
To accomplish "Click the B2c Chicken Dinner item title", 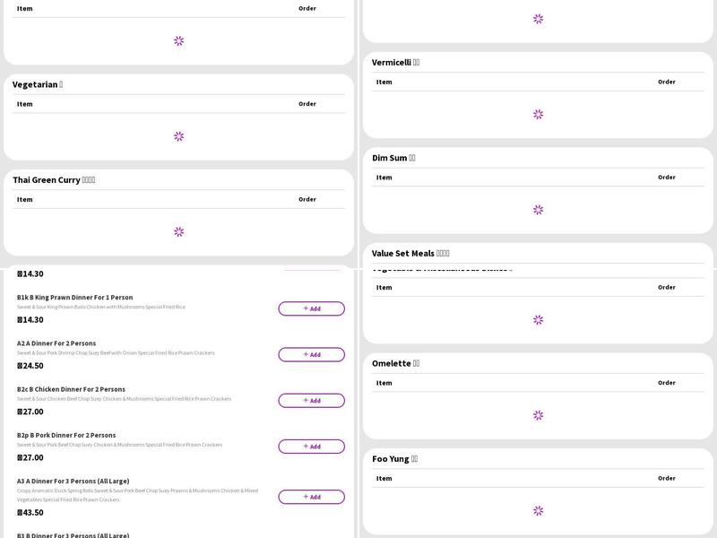I will [71, 389].
